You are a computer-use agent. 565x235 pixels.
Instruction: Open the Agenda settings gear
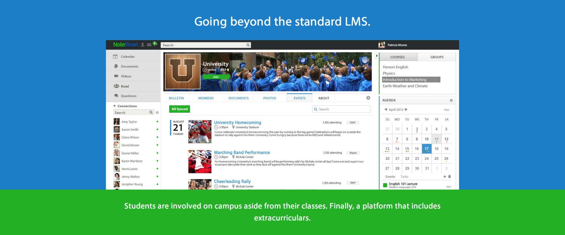451,100
